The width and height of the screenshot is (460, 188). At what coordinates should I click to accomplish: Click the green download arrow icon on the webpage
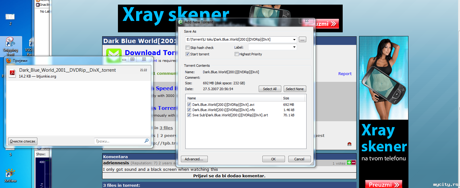(114, 56)
